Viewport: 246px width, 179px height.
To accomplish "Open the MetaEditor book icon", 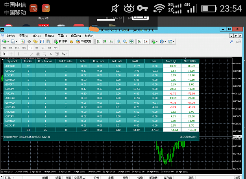I will (72, 41).
